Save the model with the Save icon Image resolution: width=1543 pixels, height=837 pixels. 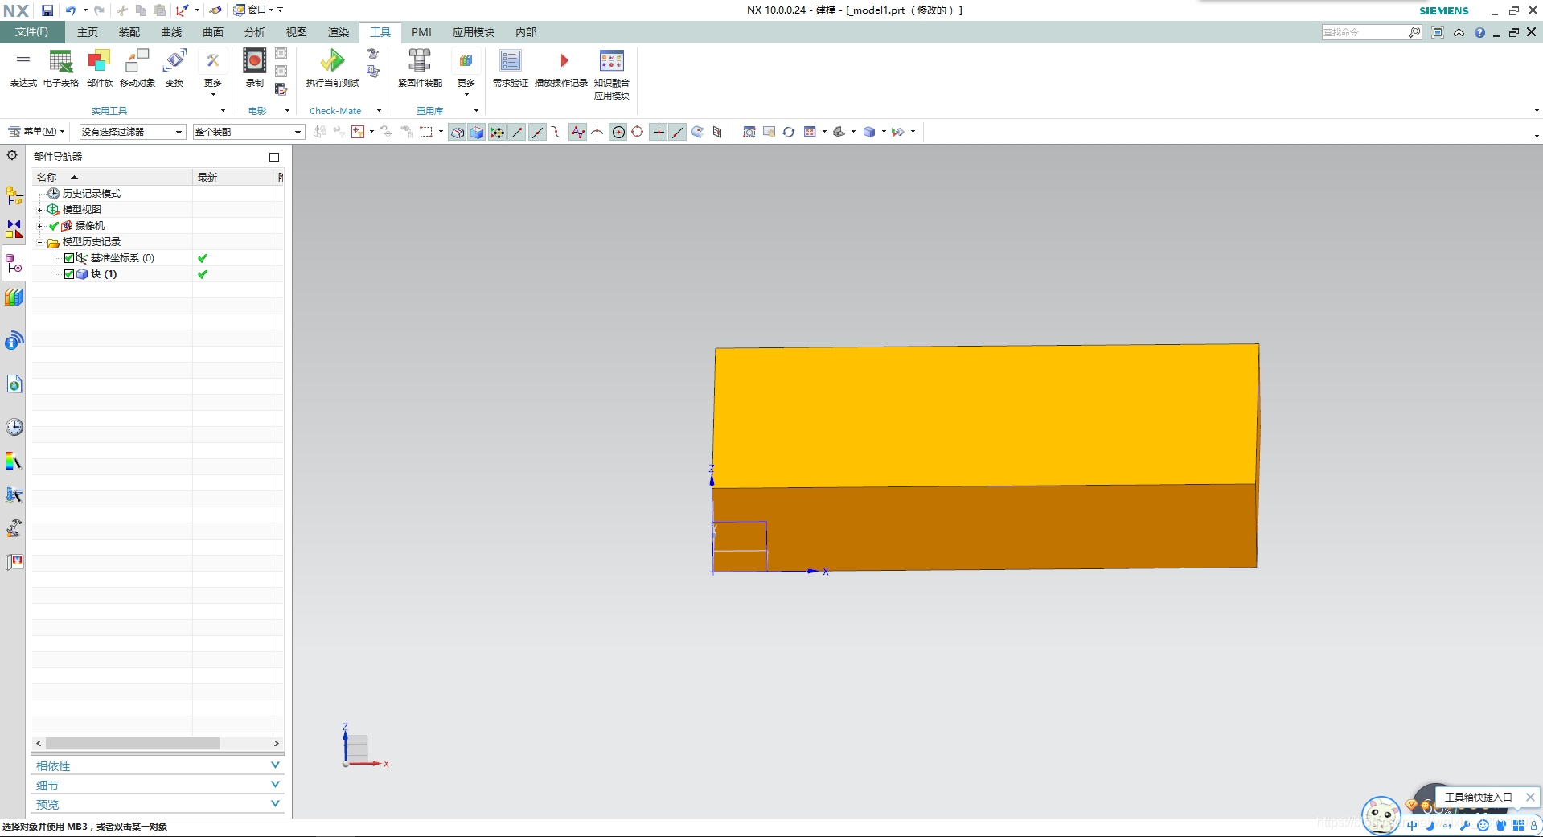pos(47,10)
